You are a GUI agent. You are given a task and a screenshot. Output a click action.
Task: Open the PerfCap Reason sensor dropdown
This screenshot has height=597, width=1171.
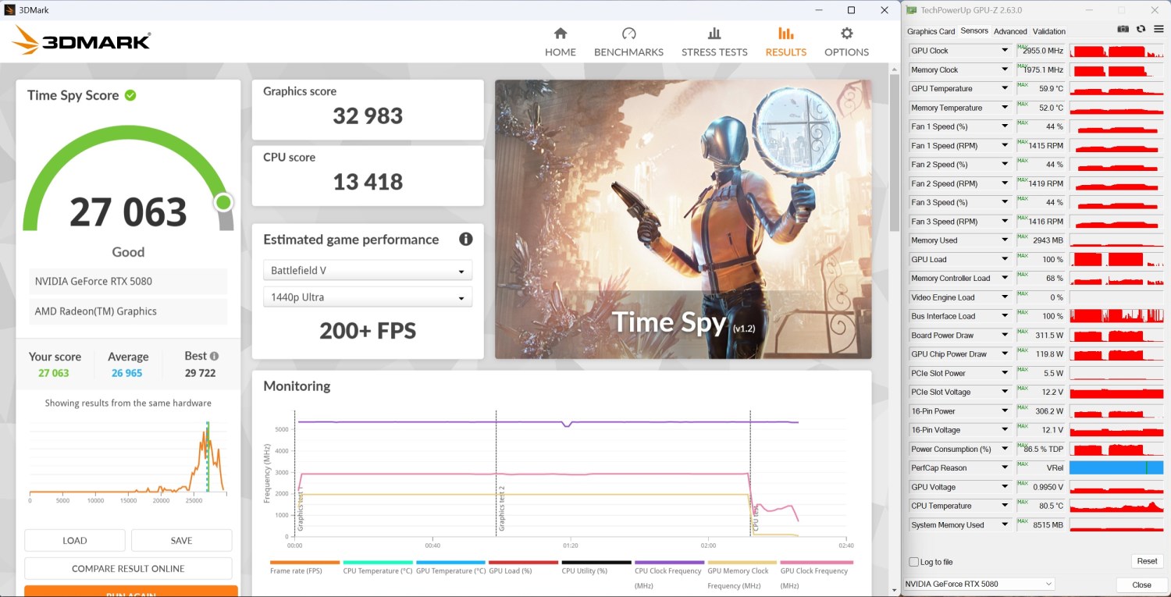point(1005,468)
